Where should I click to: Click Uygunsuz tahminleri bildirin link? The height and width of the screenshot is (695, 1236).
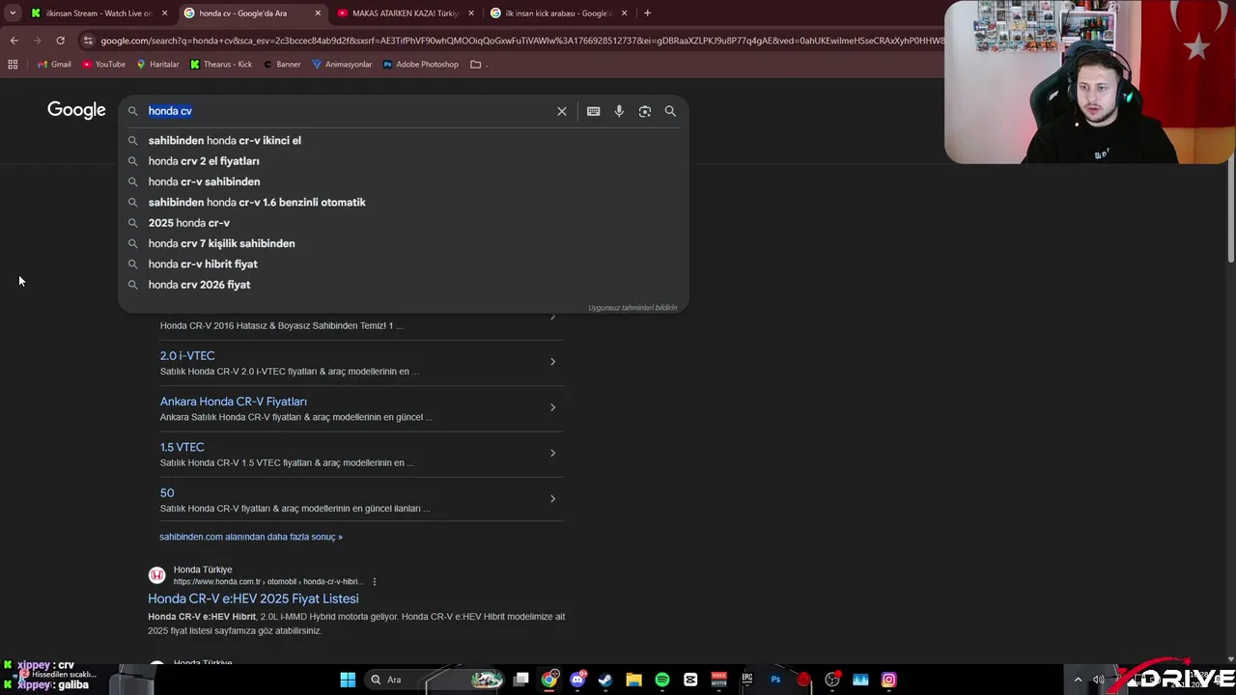coord(632,308)
